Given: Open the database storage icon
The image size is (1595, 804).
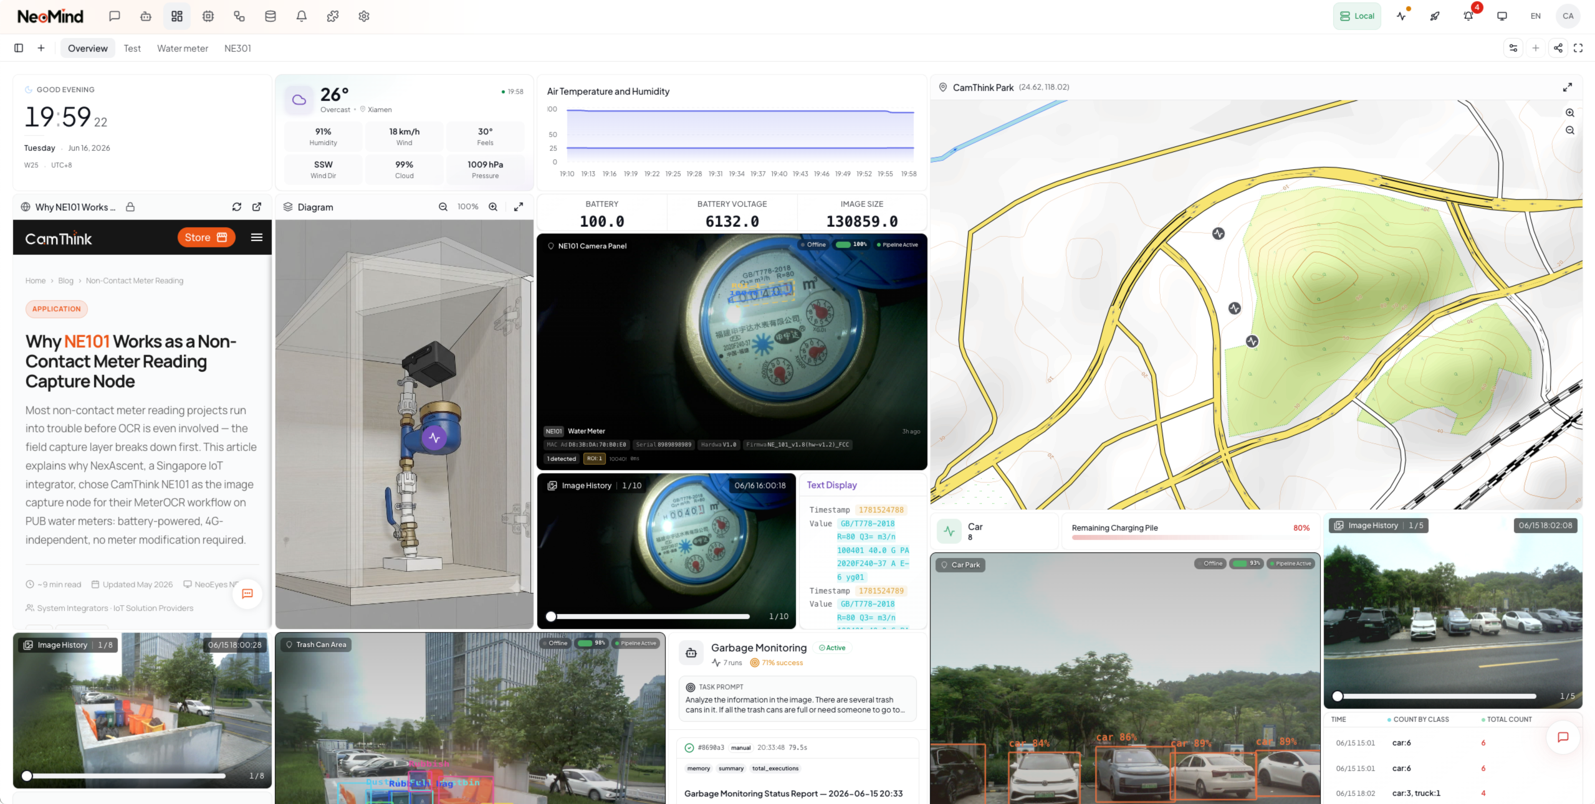Looking at the screenshot, I should pyautogui.click(x=271, y=16).
